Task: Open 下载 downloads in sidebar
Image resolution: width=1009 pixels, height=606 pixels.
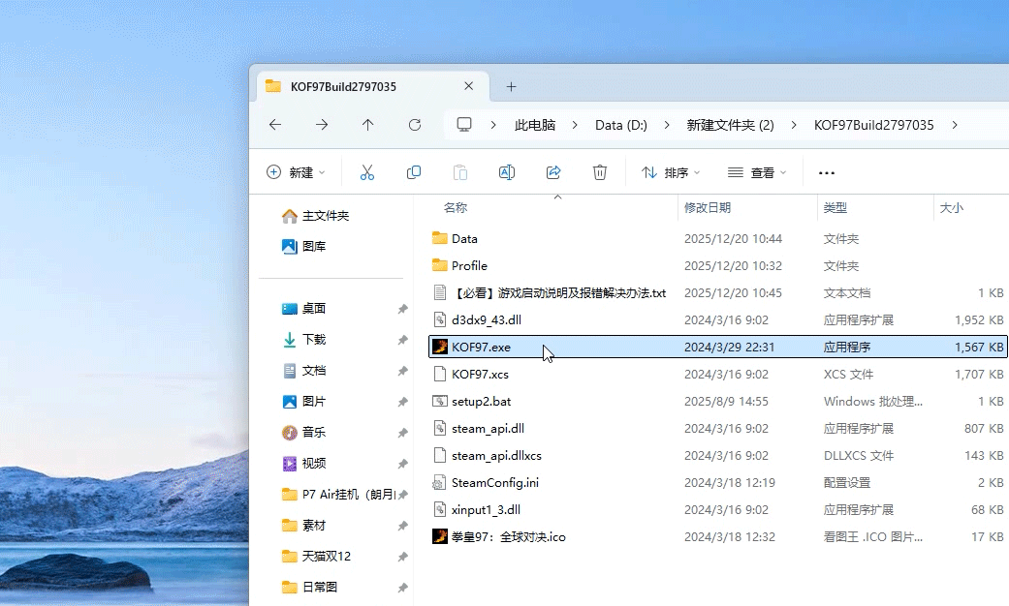Action: pyautogui.click(x=304, y=340)
